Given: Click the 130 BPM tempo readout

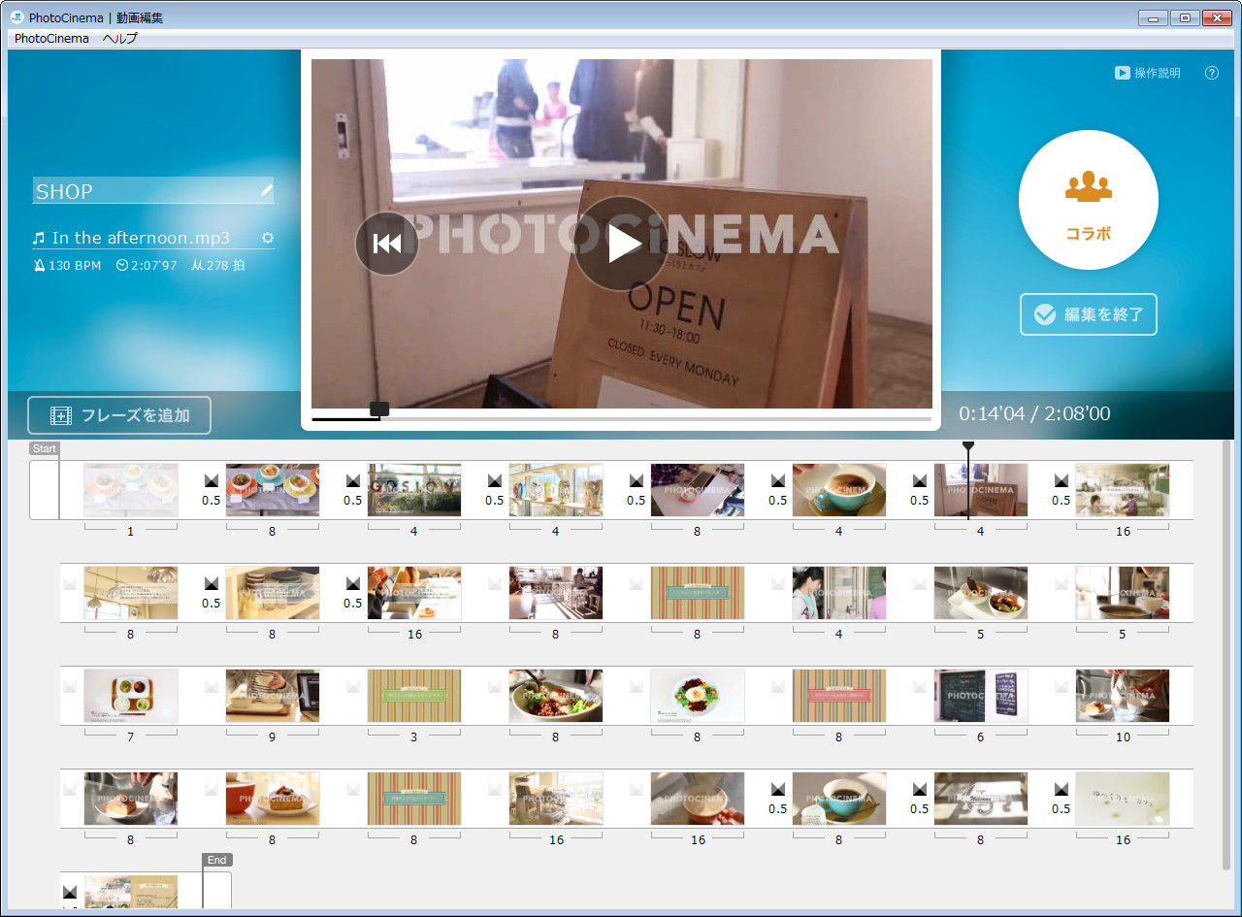Looking at the screenshot, I should click(67, 265).
